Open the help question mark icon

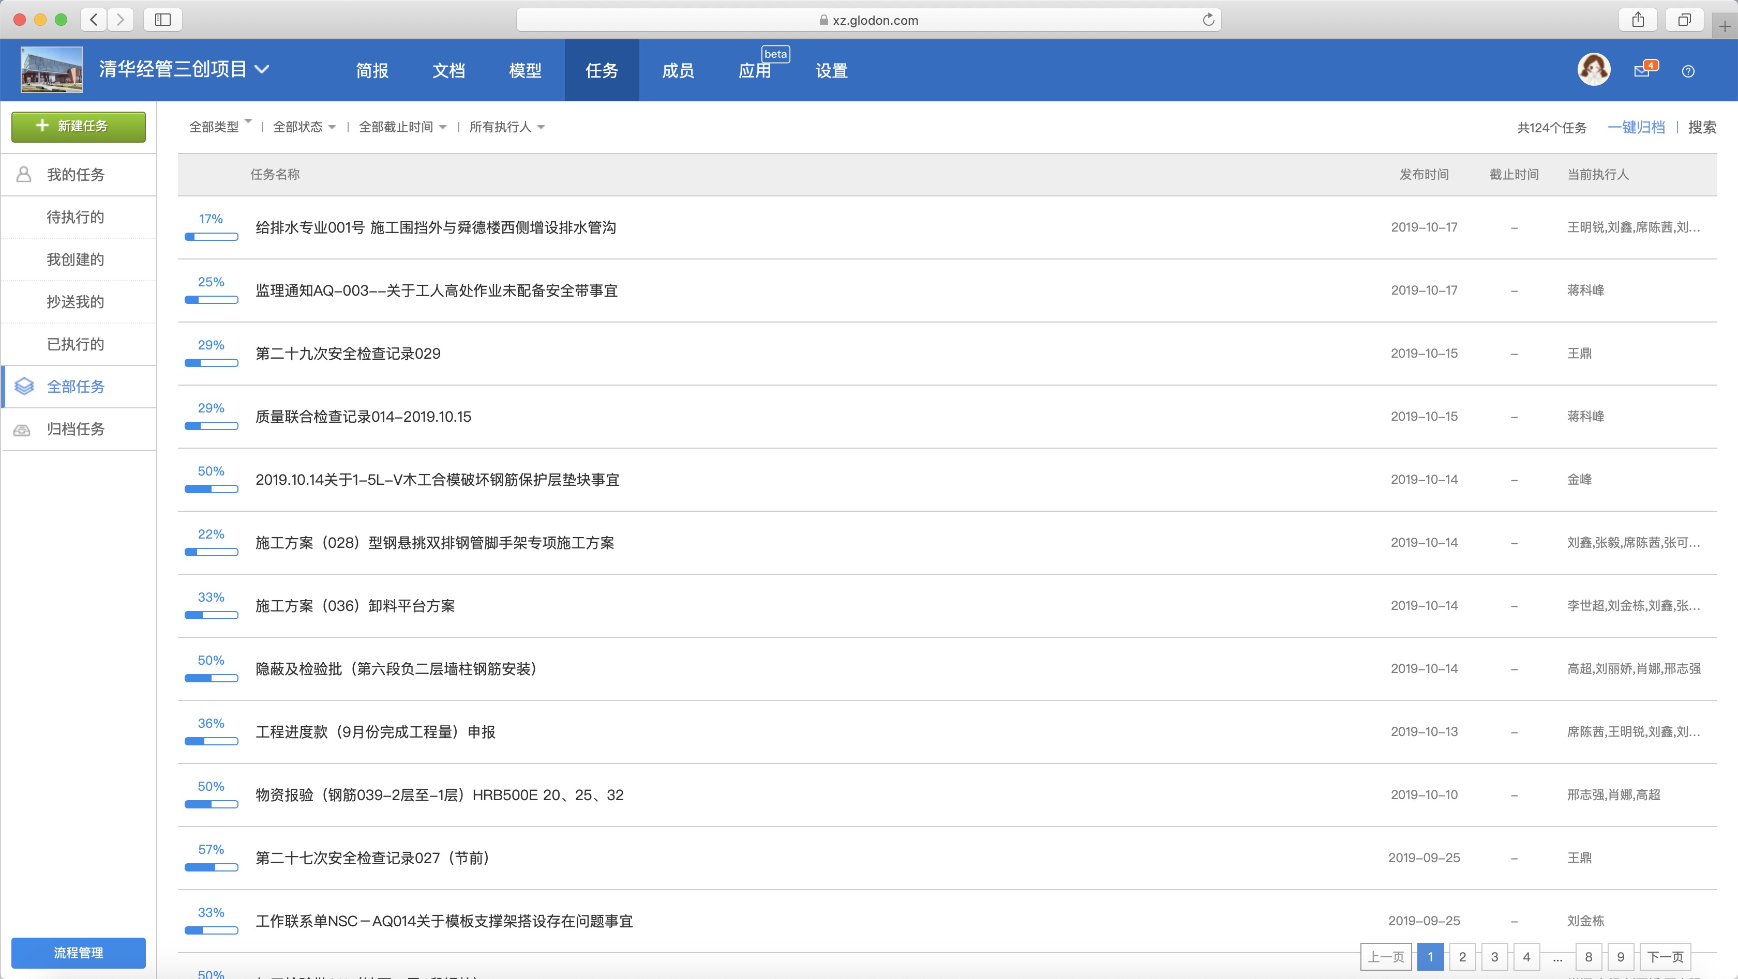coord(1688,71)
